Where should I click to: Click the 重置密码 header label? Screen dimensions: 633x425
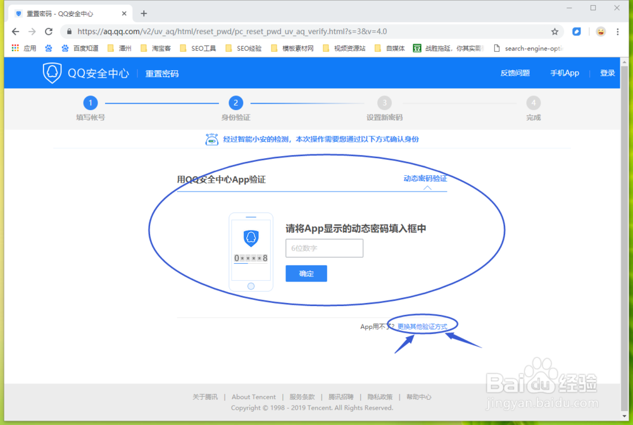(162, 73)
